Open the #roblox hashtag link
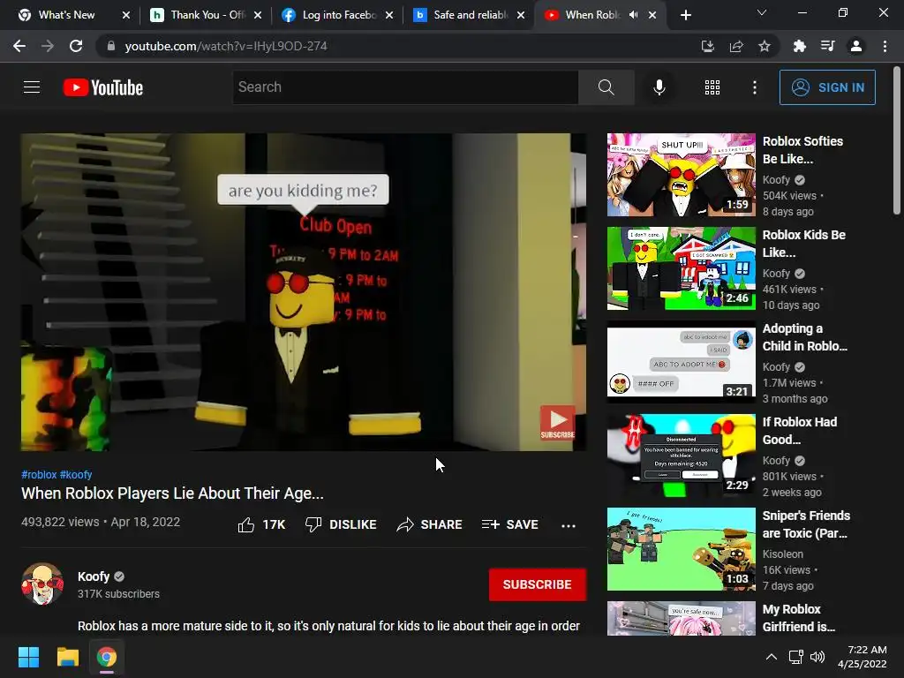904x678 pixels. [39, 474]
